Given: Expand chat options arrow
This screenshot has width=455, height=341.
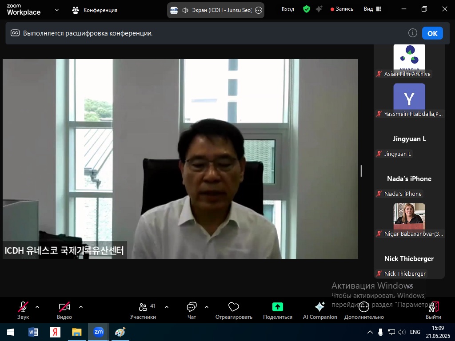Looking at the screenshot, I should coord(206,307).
